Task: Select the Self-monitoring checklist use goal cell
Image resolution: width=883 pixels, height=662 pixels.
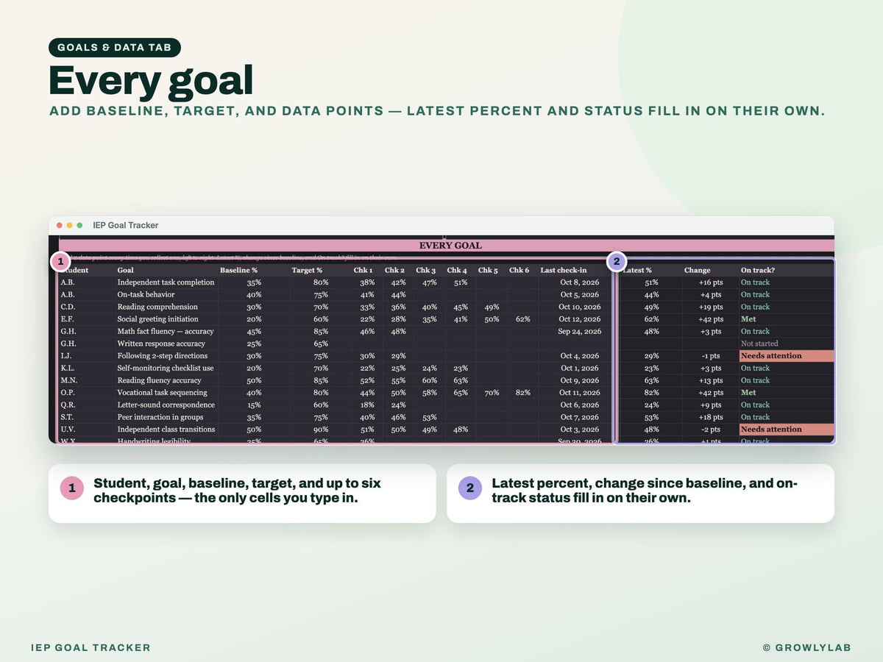Action: 166,368
